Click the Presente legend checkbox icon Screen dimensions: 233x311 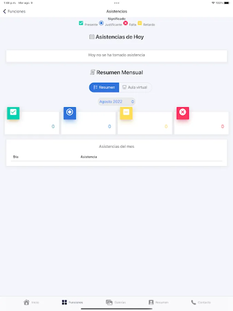[81, 23]
